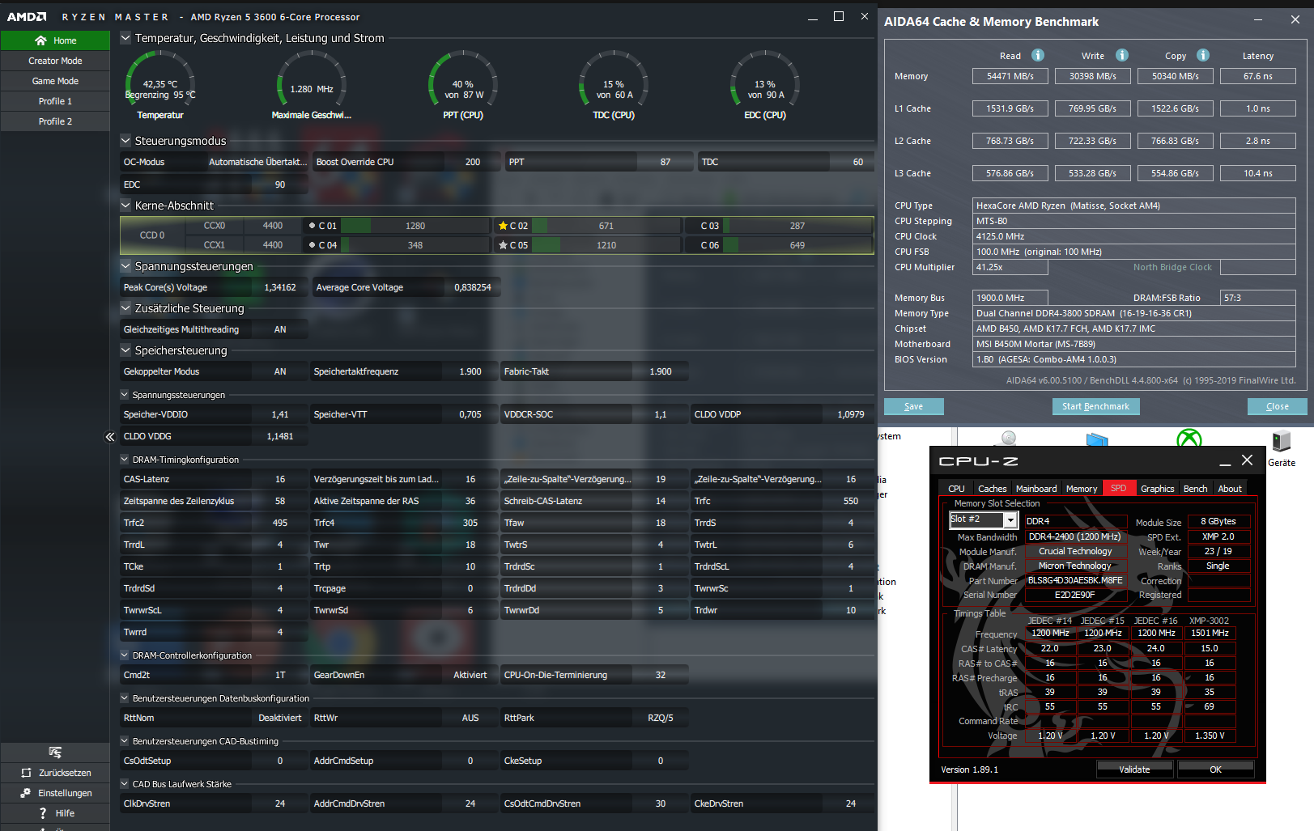Collapse CAD Bus Laufwerk Stärke section
Screen dimensions: 1314x831
125,784
